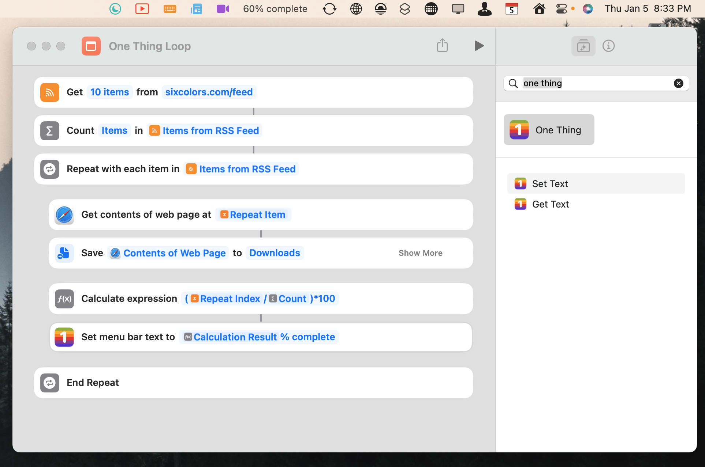Open the orange keyboard menu bar icon
The height and width of the screenshot is (467, 705).
(170, 9)
